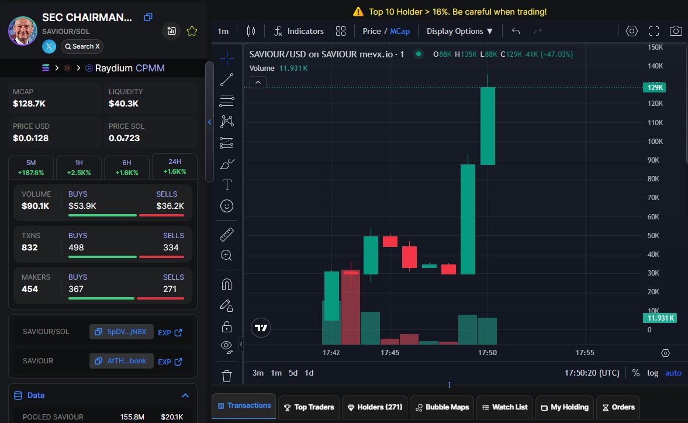Image resolution: width=688 pixels, height=423 pixels.
Task: Select the ruler measure tool
Action: [x=227, y=235]
